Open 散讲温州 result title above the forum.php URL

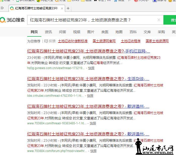(x=88, y=134)
